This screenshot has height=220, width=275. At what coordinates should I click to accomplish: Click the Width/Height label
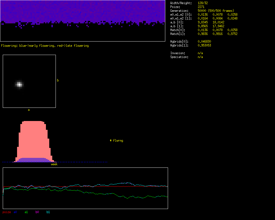tap(180, 3)
